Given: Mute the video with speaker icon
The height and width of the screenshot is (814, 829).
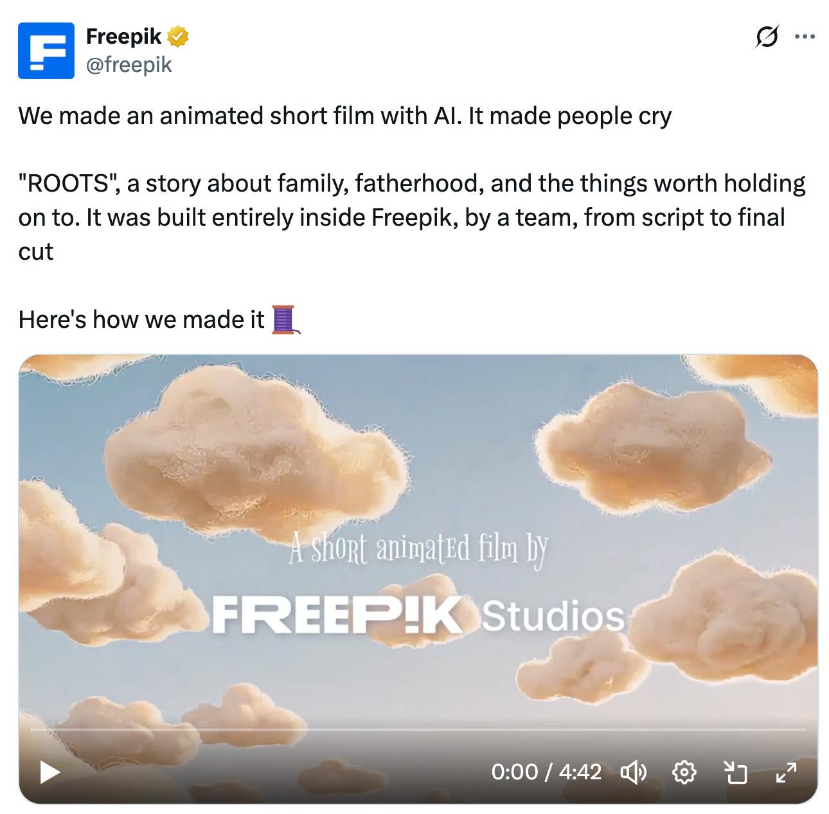Looking at the screenshot, I should point(633,772).
